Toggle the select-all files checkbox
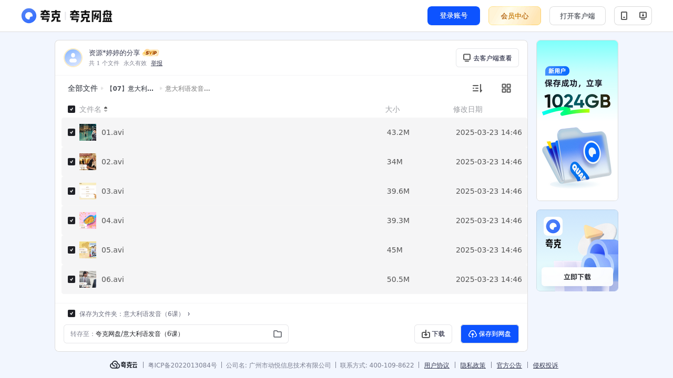 coord(72,109)
